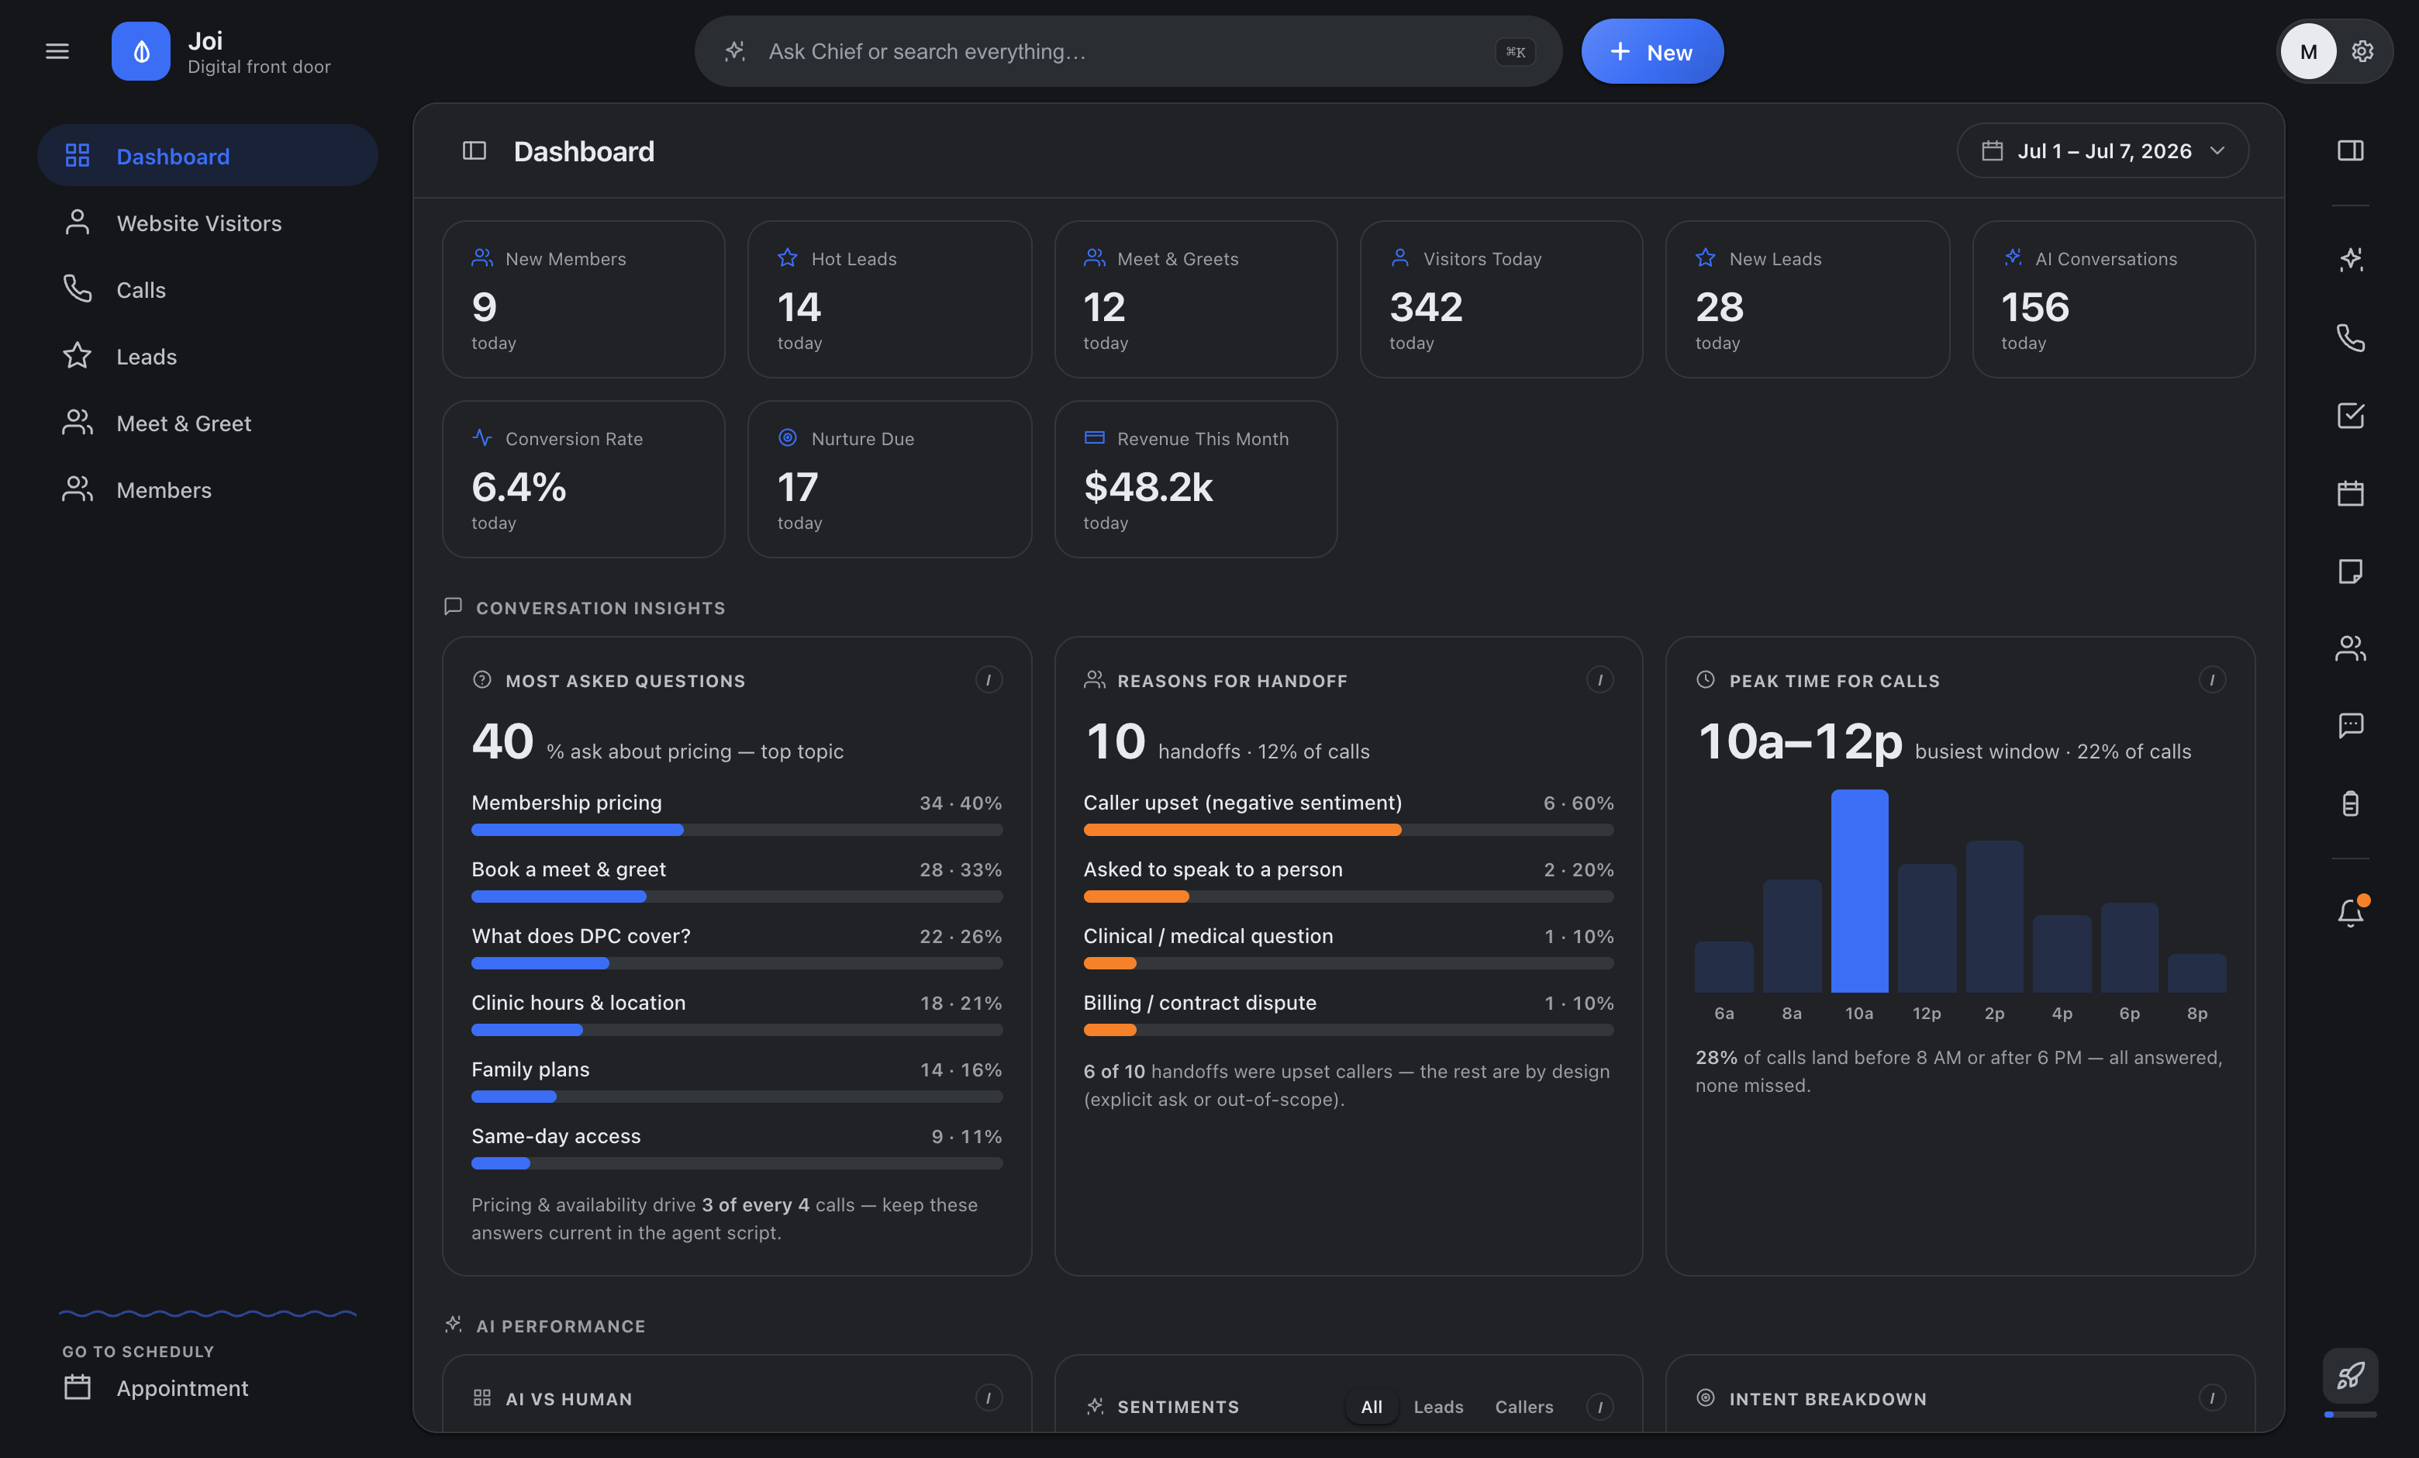The image size is (2419, 1458).
Task: Open settings gear icon in top bar
Action: point(2362,51)
